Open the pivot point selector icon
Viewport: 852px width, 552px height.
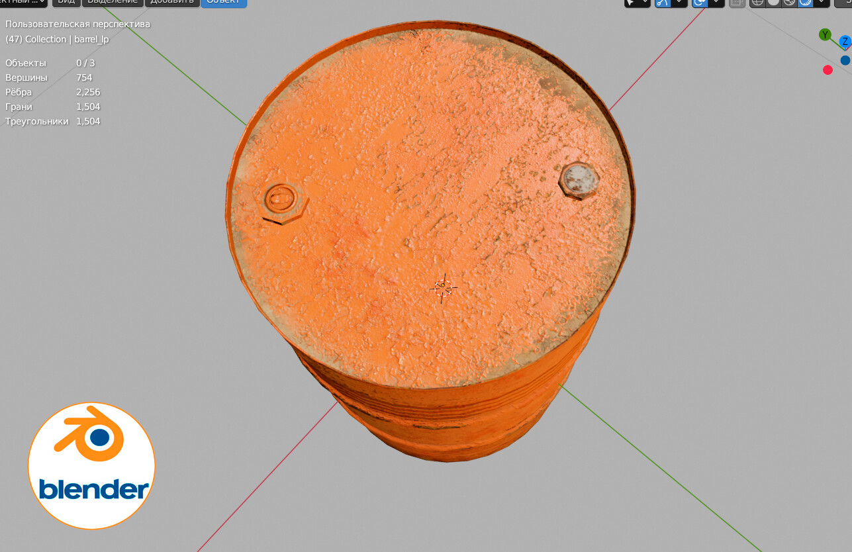(x=645, y=3)
